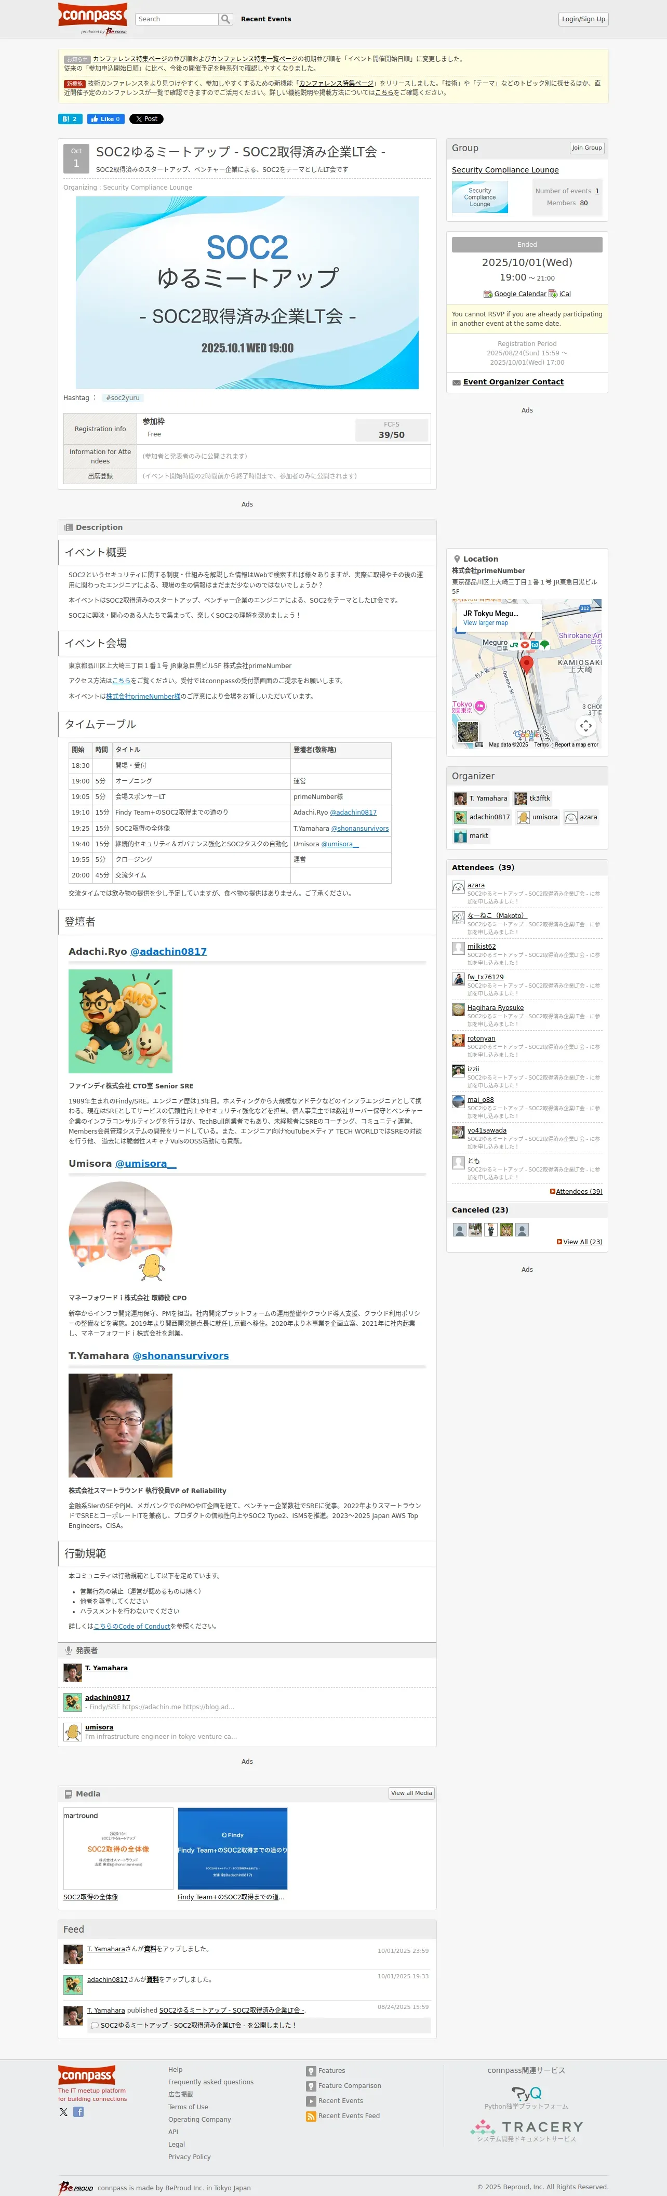Click the View all Media button
This screenshot has height=2196, width=667.
point(411,1793)
